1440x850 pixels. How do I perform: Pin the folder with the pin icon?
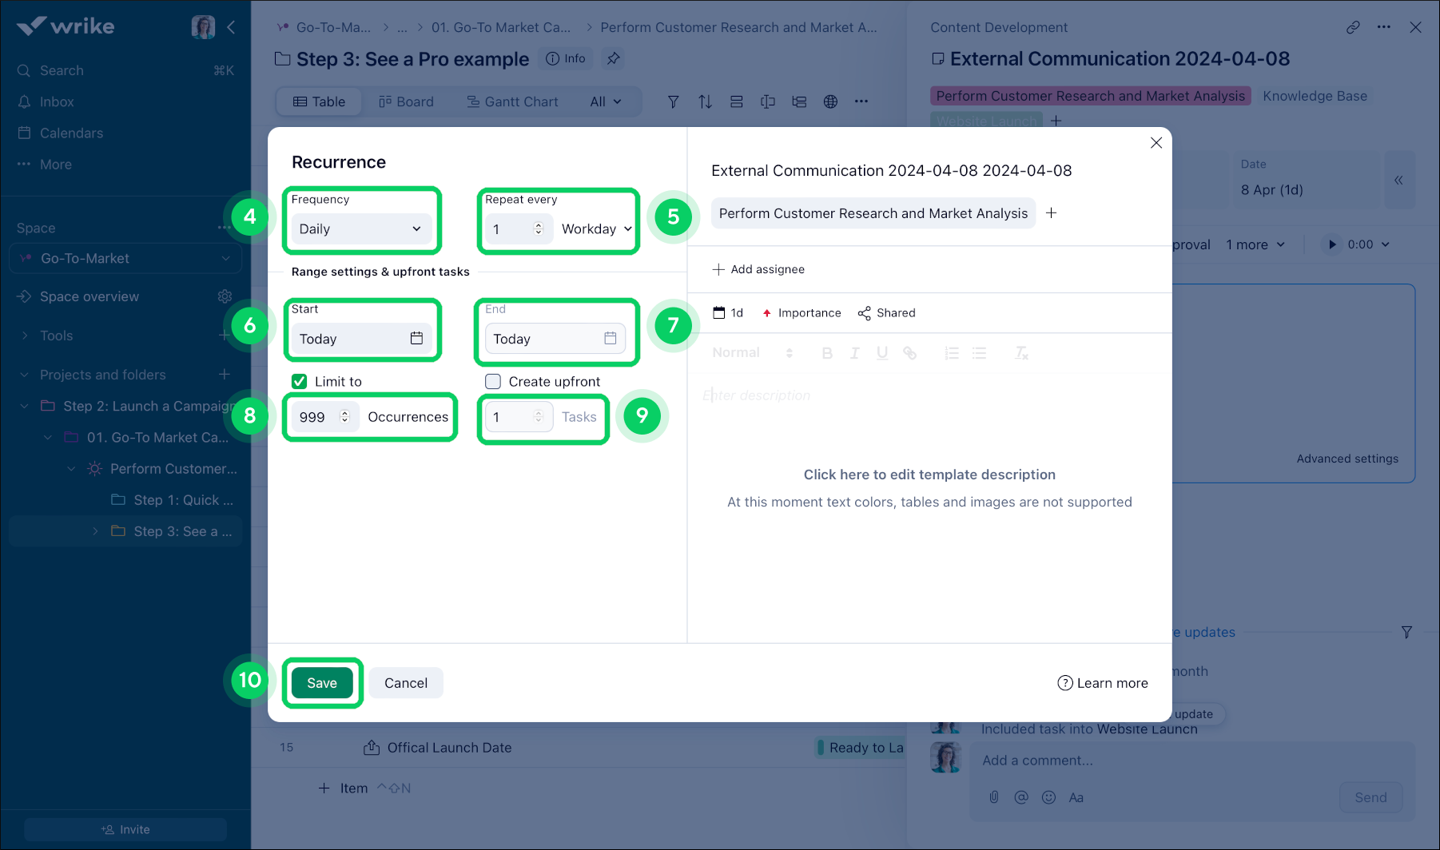coord(613,58)
